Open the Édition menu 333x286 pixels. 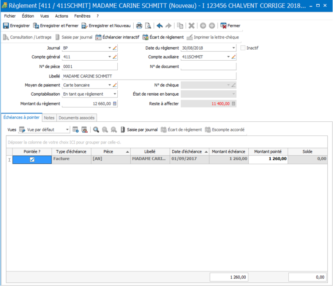click(28, 16)
